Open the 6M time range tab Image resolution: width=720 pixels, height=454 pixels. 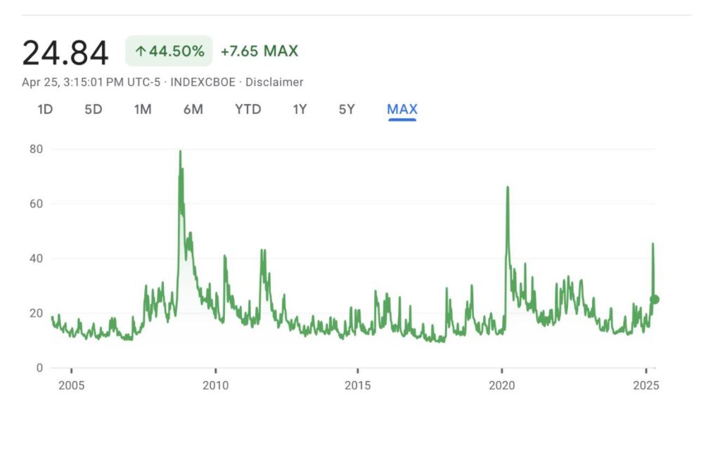(x=193, y=109)
